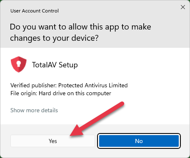Click the Hard drive on this computer text

pyautogui.click(x=75, y=93)
